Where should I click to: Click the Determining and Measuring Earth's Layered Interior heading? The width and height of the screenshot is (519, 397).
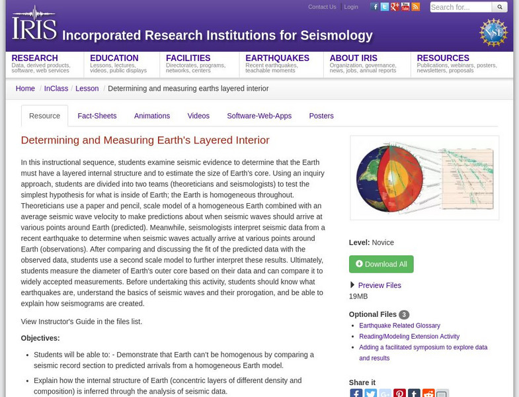tap(145, 140)
